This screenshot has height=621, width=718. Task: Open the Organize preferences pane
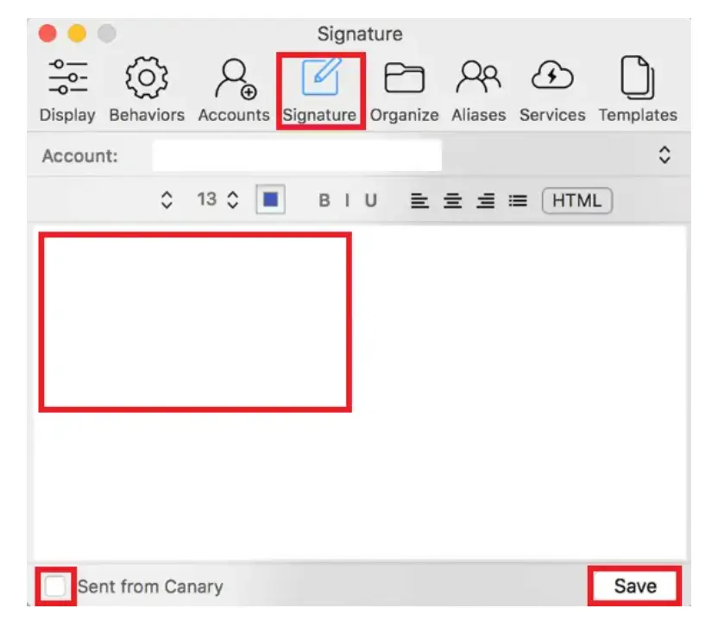click(404, 91)
